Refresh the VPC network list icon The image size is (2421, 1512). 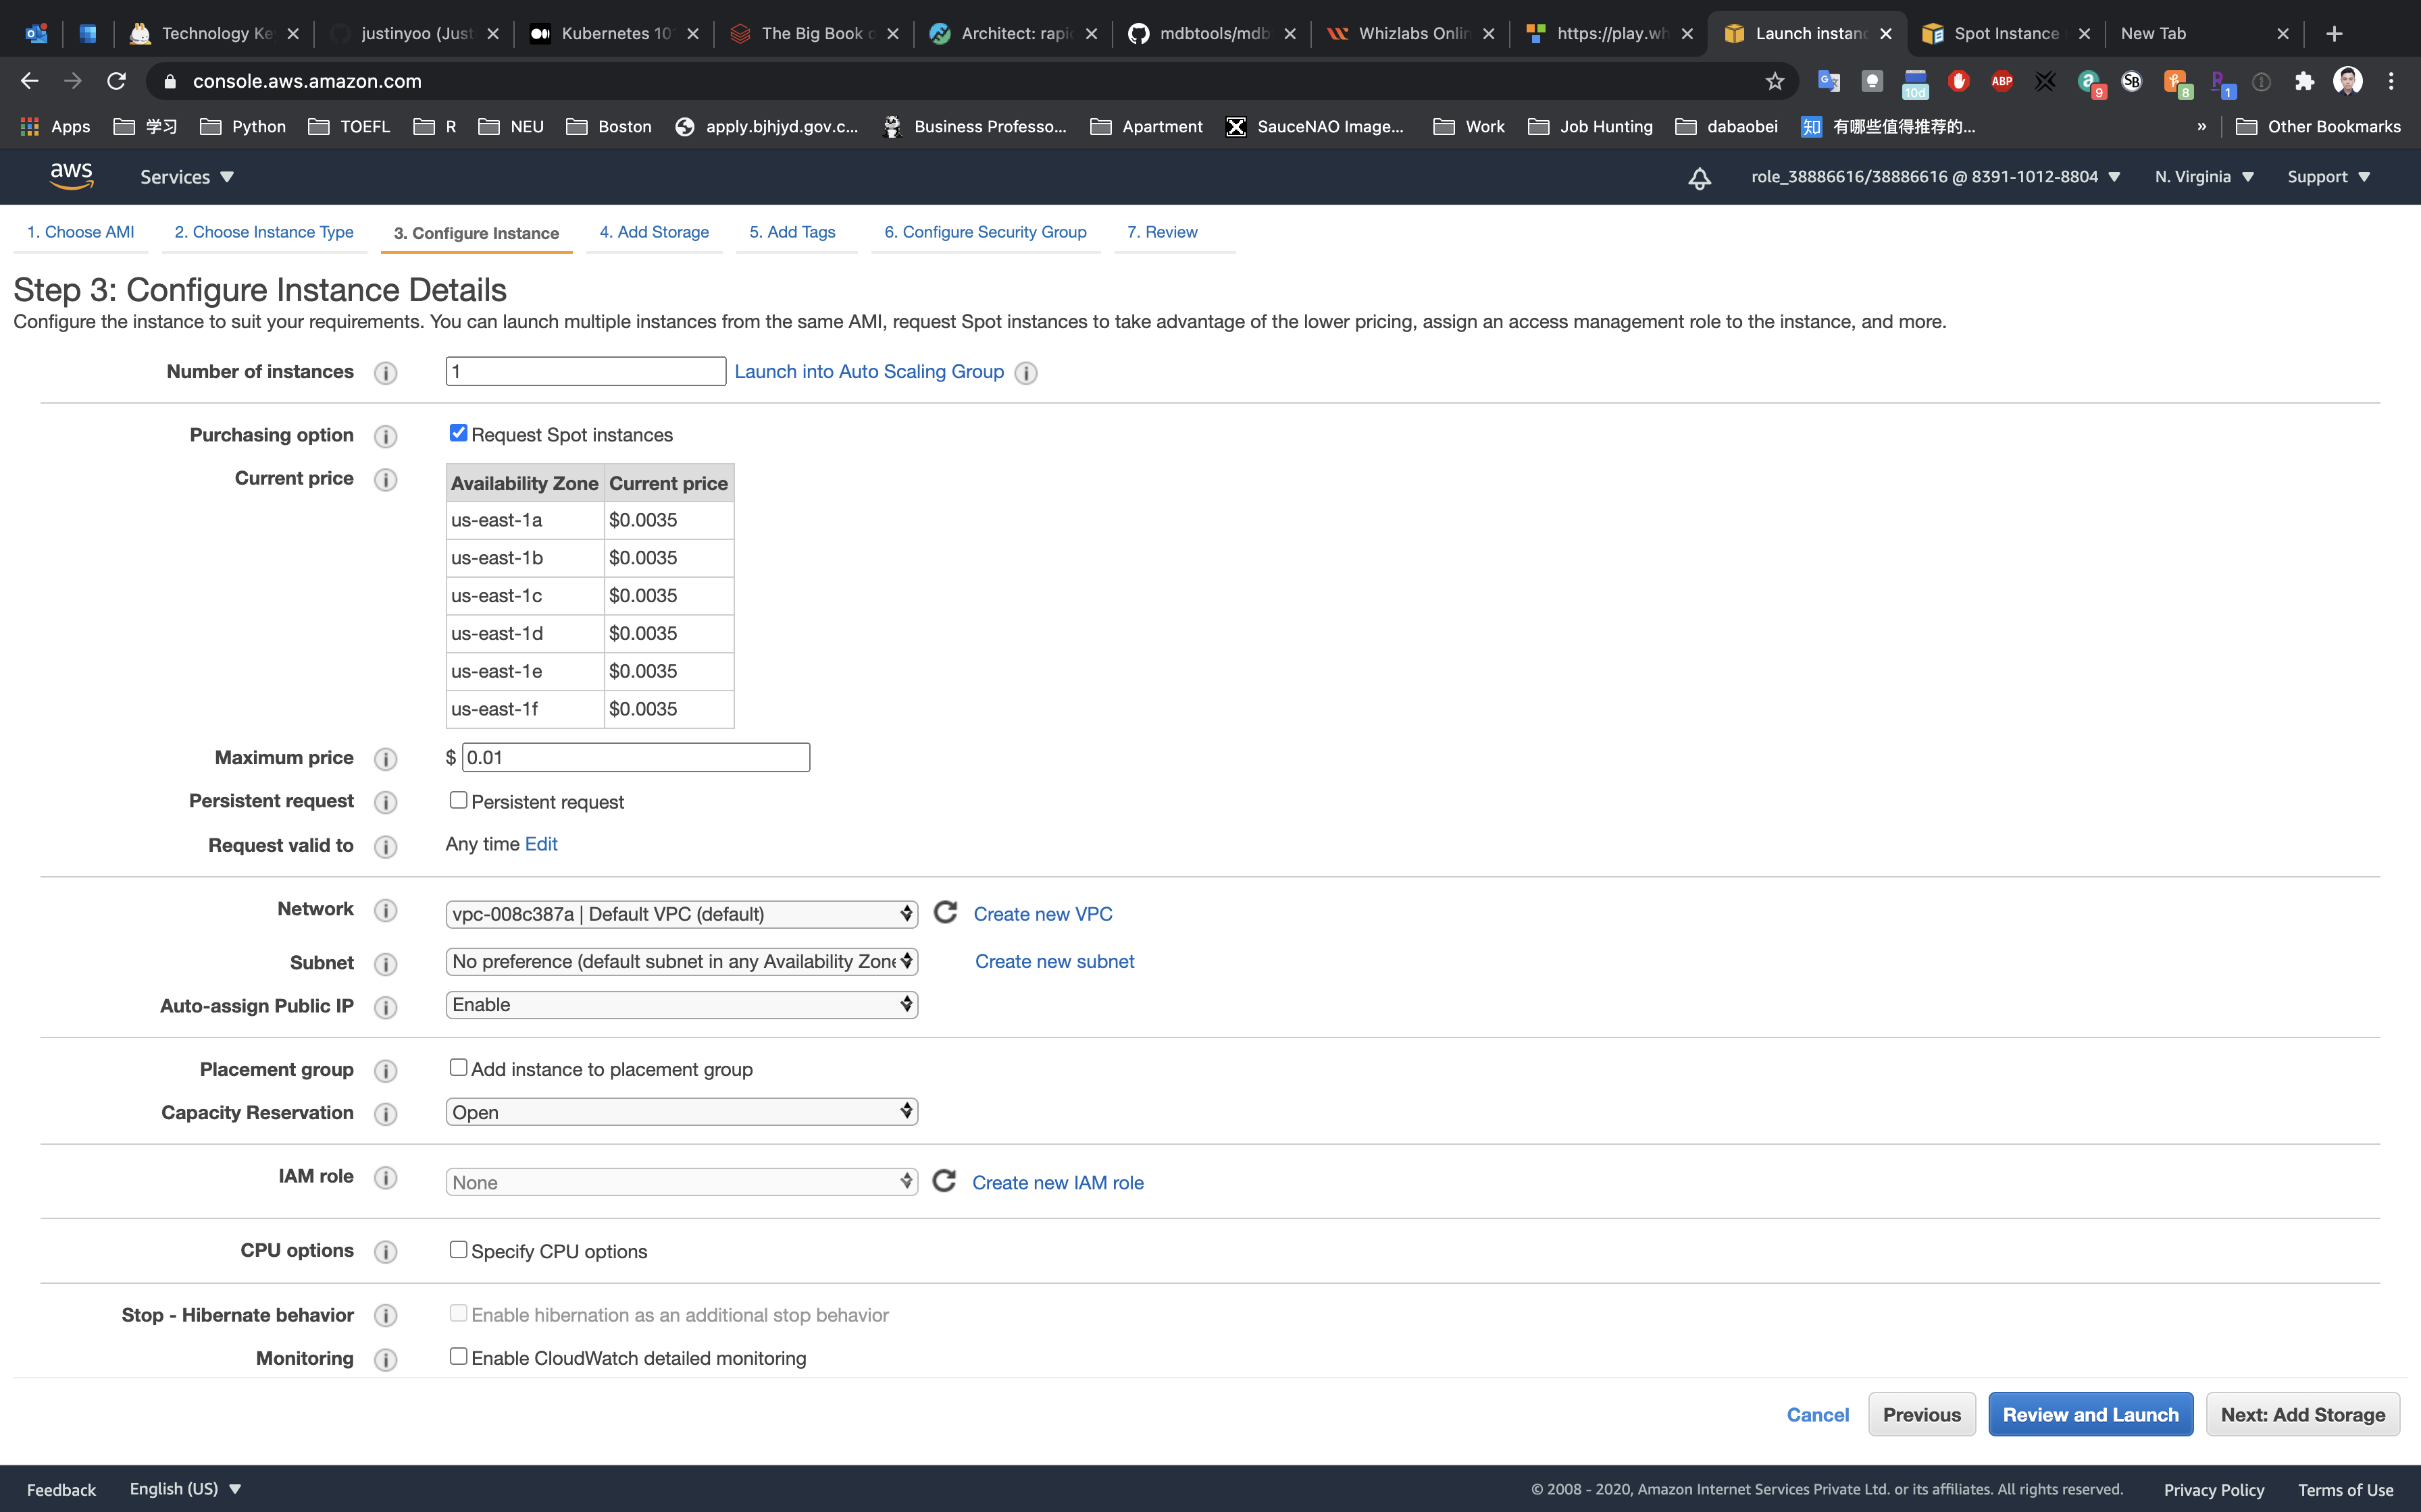(946, 913)
